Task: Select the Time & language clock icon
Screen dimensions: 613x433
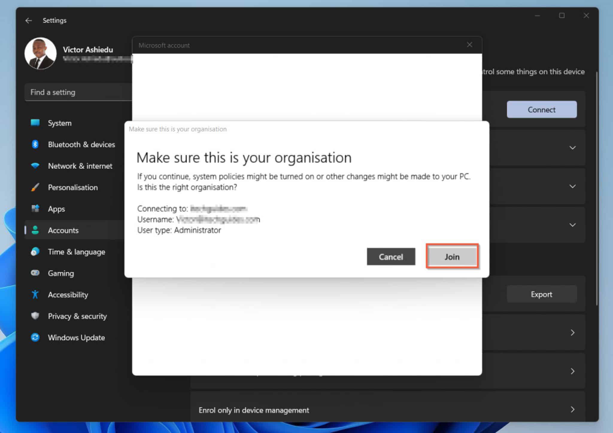Action: (x=35, y=251)
